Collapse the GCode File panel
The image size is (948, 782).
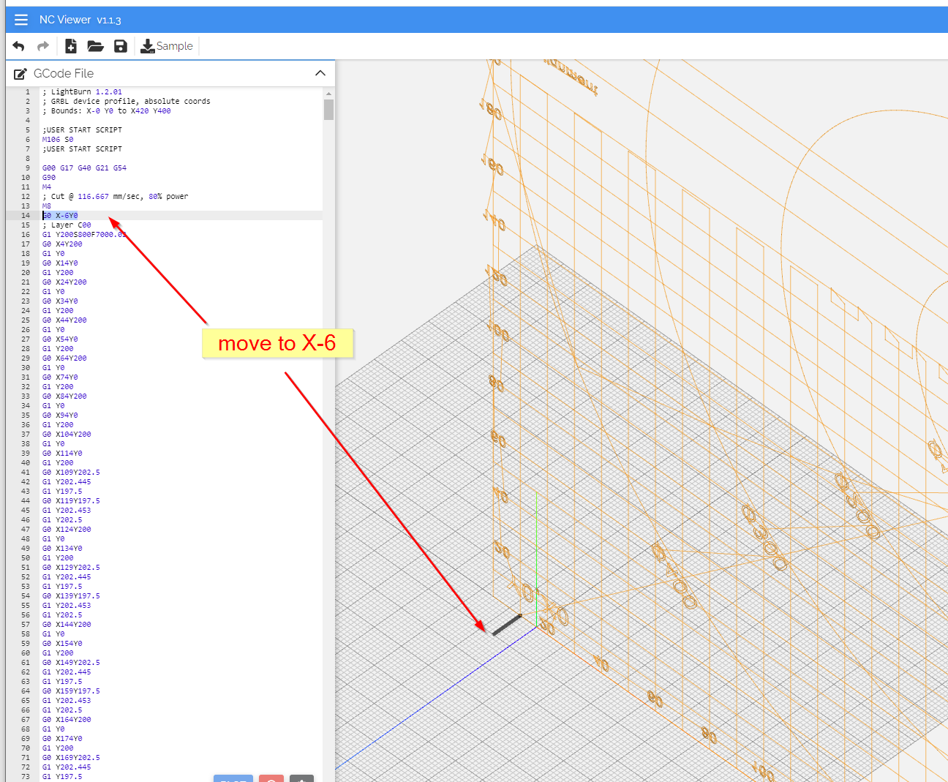click(320, 73)
